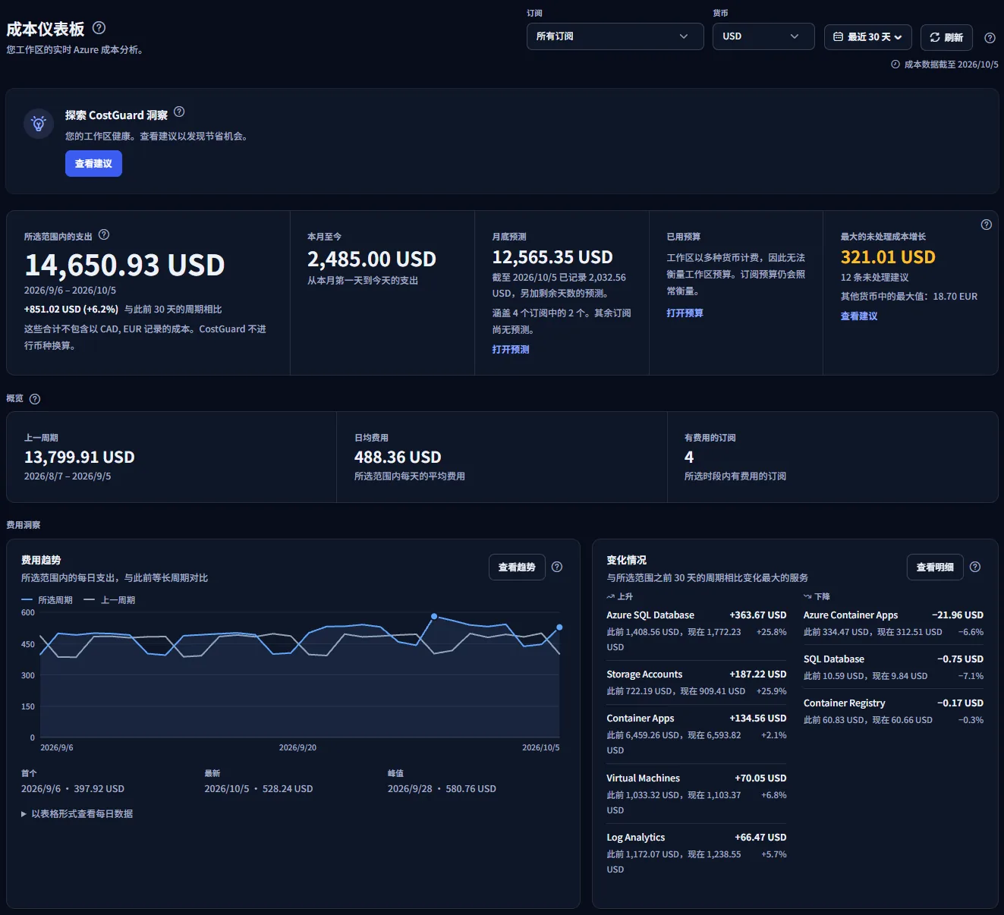Click SQL Database −0.75 USD entry name

pyautogui.click(x=834, y=659)
